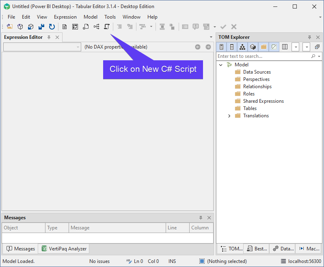This screenshot has width=324, height=267.
Task: Switch to the Messages bottom tab
Action: [20, 249]
